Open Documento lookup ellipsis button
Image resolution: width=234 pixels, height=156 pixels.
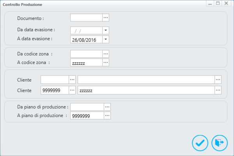click(x=106, y=18)
